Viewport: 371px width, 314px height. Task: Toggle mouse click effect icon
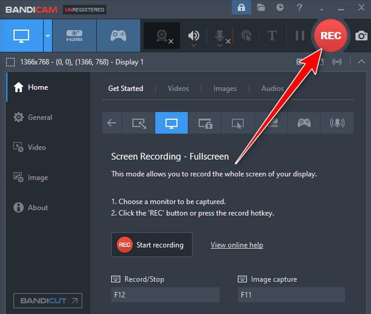coord(246,35)
